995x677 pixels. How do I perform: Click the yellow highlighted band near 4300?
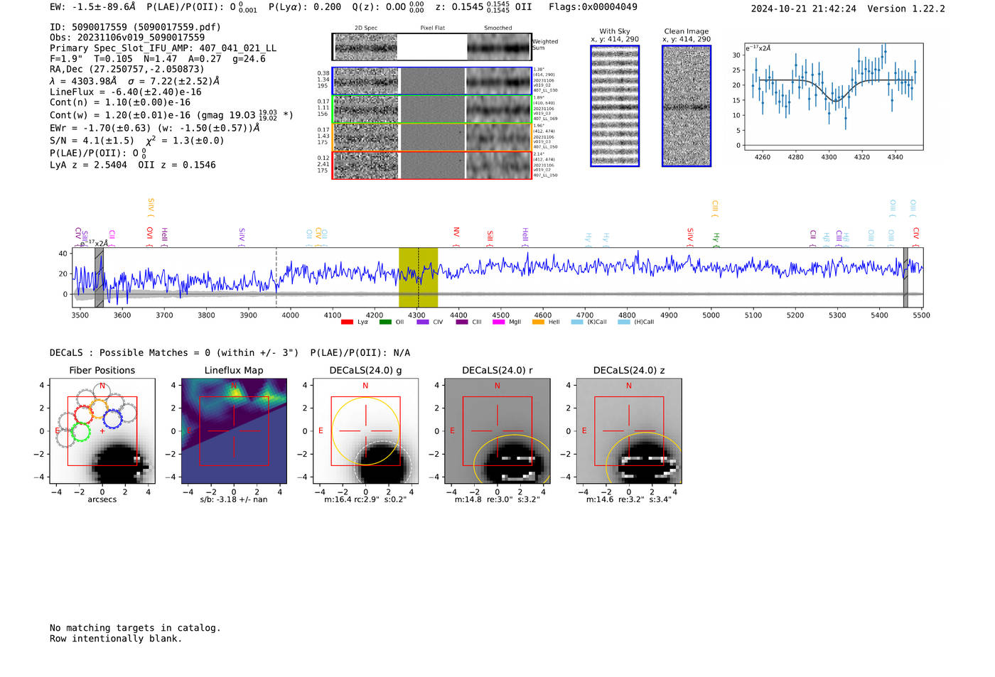coord(418,278)
